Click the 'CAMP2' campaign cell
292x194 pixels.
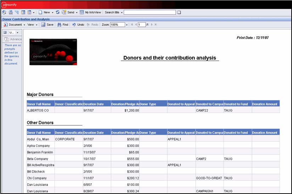point(209,159)
